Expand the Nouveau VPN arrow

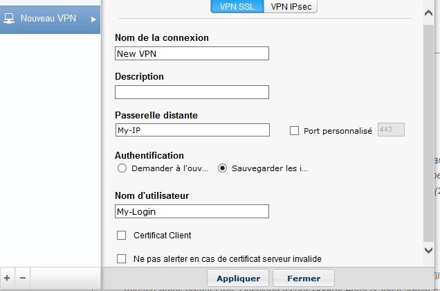[93, 19]
